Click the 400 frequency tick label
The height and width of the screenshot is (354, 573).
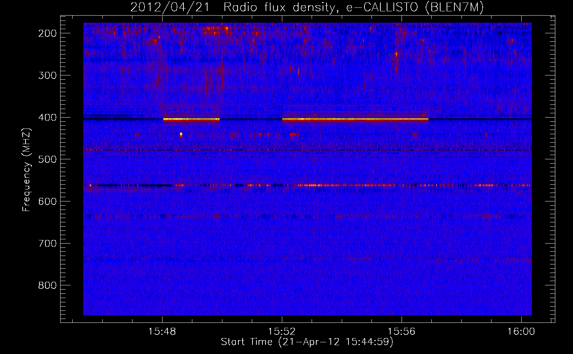click(x=47, y=118)
